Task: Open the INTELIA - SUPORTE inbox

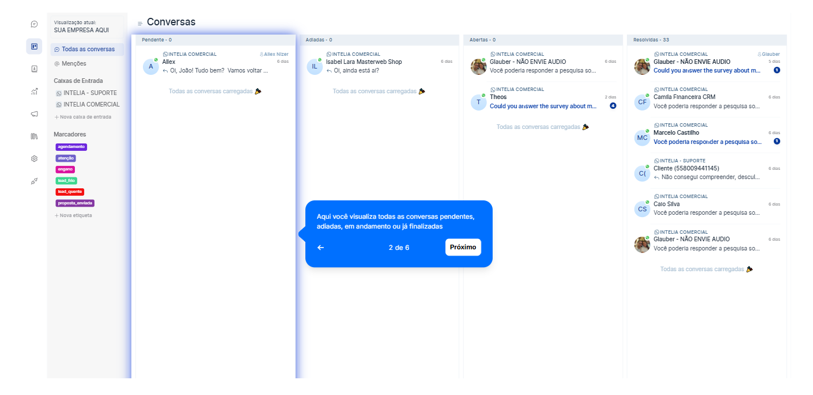Action: pos(86,93)
